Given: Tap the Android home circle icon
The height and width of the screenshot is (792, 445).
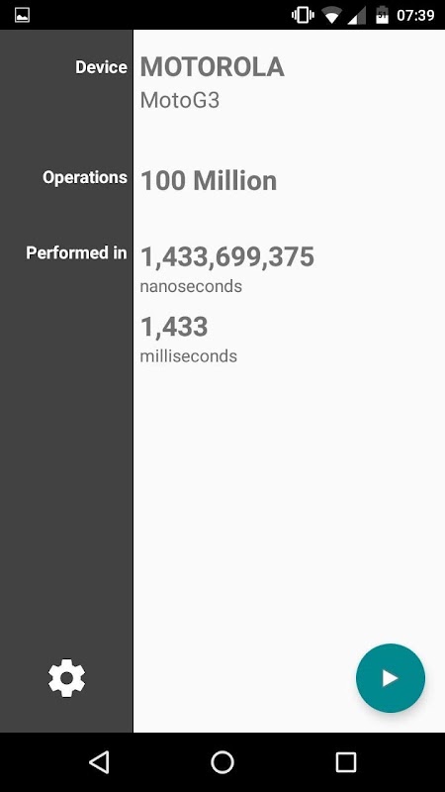Looking at the screenshot, I should [x=222, y=761].
